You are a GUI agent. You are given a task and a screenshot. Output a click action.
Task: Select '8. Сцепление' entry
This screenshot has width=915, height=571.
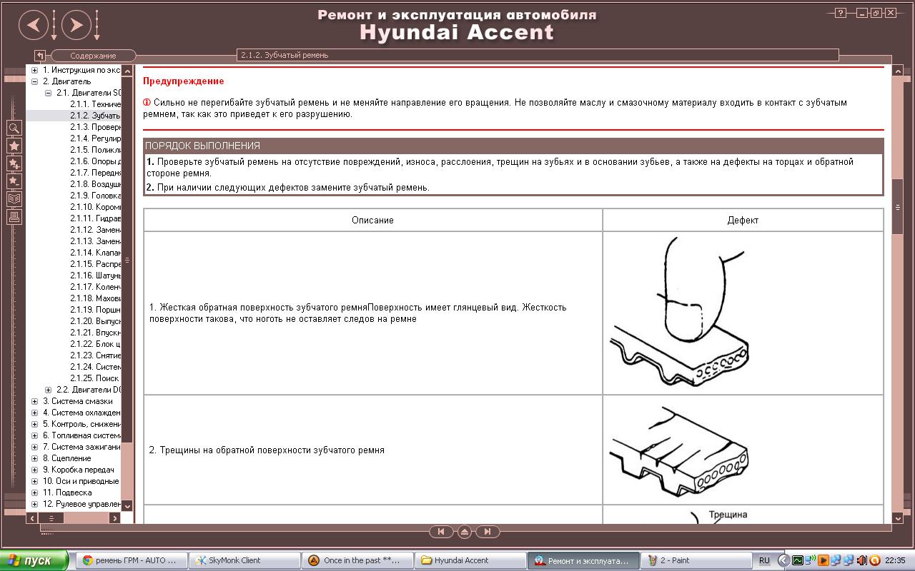pyautogui.click(x=66, y=458)
